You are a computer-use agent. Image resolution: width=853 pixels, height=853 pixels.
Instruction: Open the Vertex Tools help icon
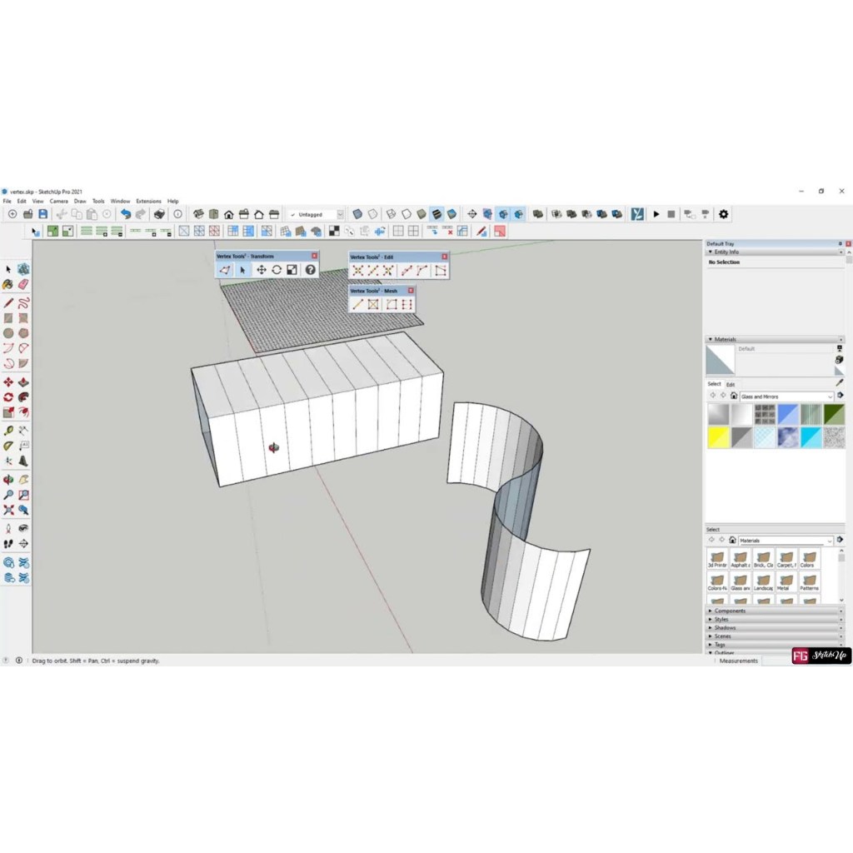click(x=310, y=270)
